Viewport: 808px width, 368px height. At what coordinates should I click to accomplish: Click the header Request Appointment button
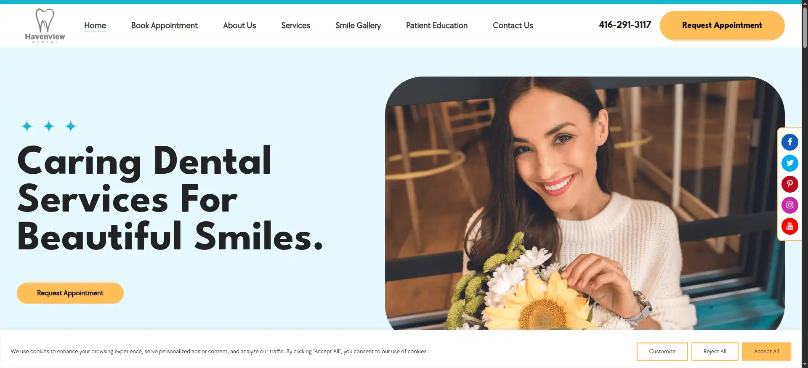point(722,25)
